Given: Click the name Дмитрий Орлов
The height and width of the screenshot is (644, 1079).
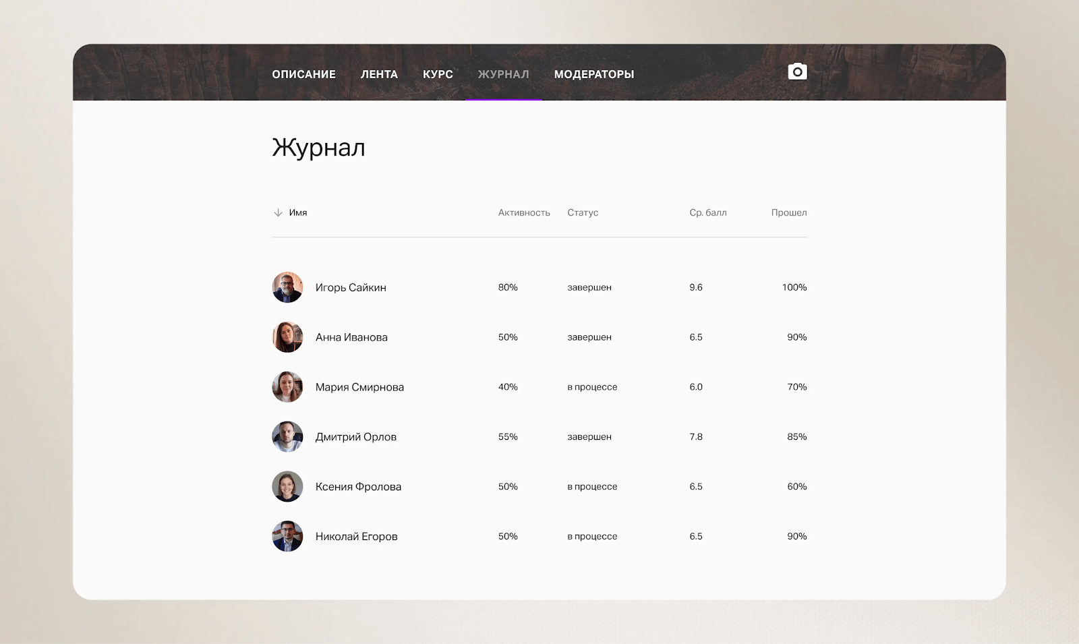Looking at the screenshot, I should click(355, 437).
